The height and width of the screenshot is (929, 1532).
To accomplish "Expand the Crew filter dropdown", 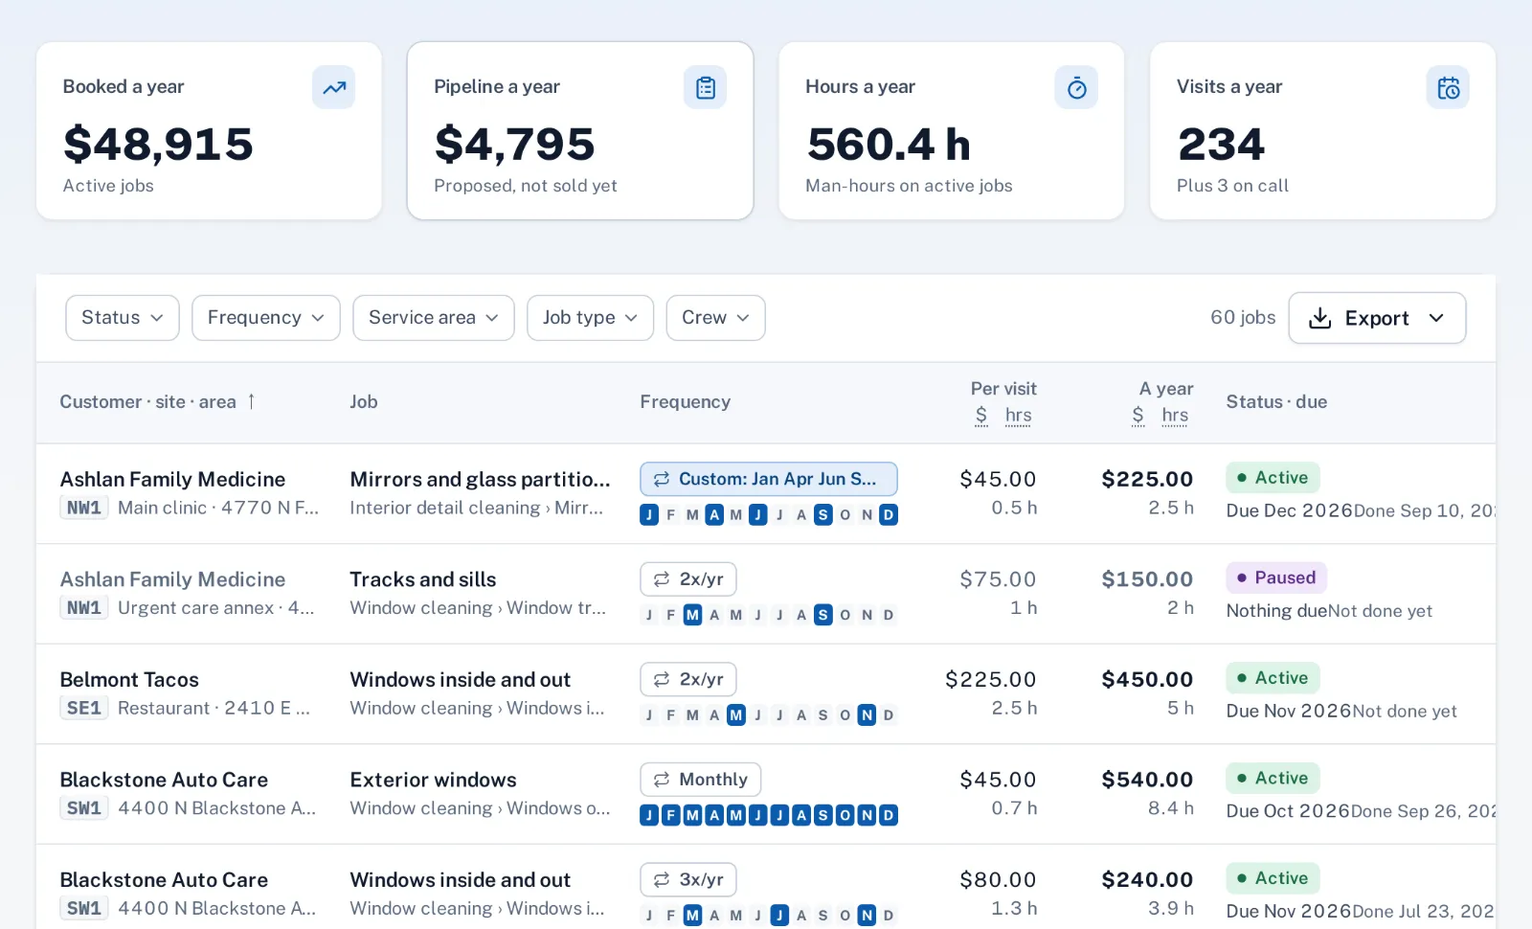I will point(716,318).
